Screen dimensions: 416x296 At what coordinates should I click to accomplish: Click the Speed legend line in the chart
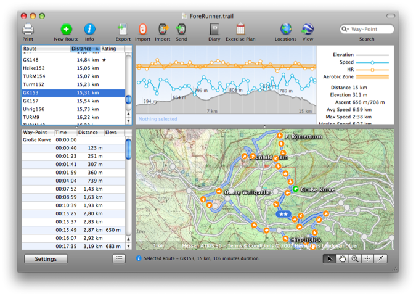click(x=372, y=62)
